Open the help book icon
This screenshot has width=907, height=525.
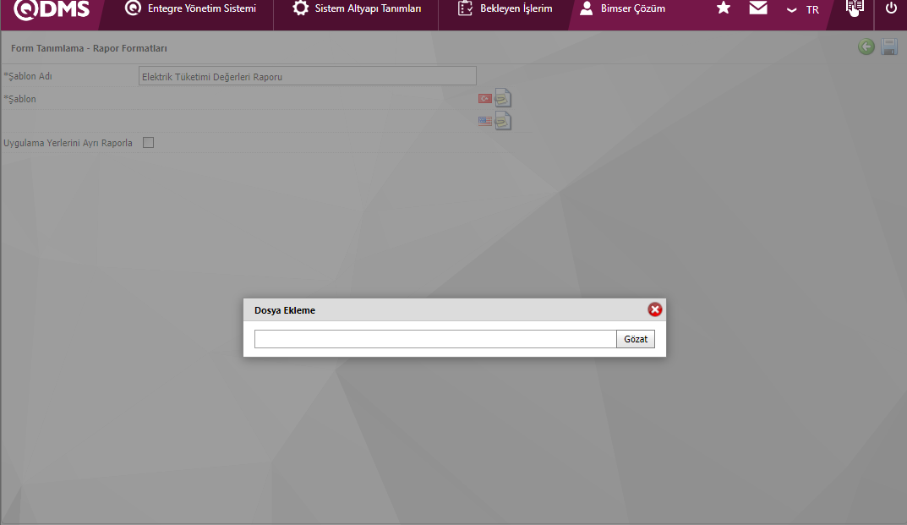(855, 8)
